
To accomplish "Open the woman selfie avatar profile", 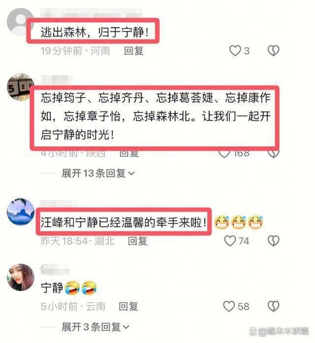I will [x=21, y=277].
